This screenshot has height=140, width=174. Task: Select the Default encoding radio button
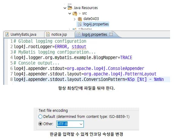point(40,117)
